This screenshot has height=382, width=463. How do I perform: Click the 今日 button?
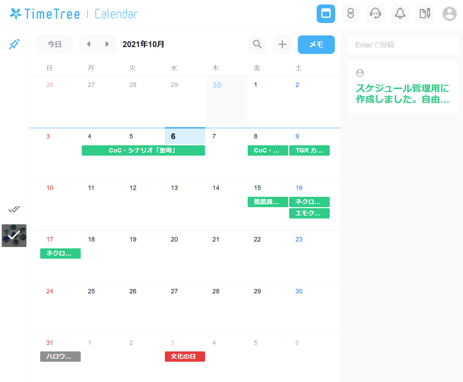tap(55, 44)
